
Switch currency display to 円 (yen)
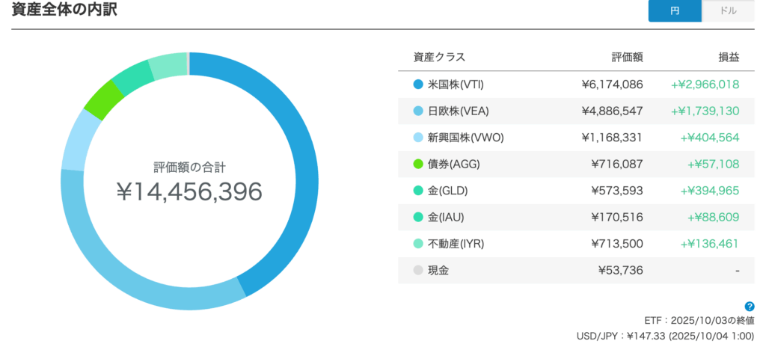(x=675, y=11)
